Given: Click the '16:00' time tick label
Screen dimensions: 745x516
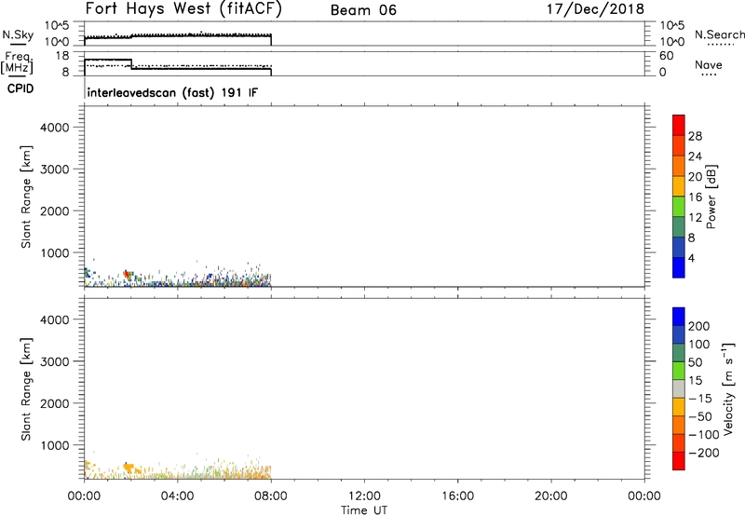Looking at the screenshot, I should (457, 496).
